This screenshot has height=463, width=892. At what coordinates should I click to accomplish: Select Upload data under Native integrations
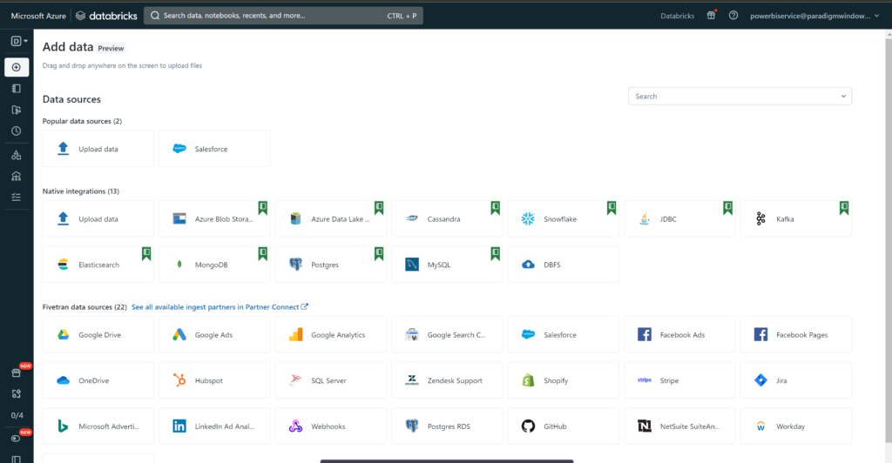point(98,218)
